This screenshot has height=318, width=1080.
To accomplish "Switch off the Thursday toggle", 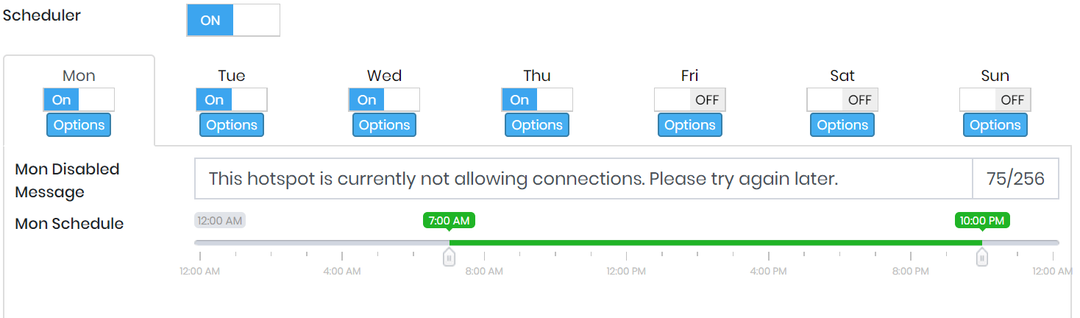I will click(x=536, y=99).
